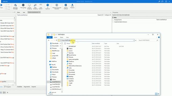Click Remove Unused Variables
The width and height of the screenshot is (172, 96).
[x=57, y=6]
